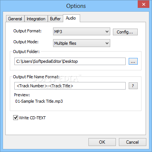Click the file name format help button
The image size is (152, 152).
point(133,86)
